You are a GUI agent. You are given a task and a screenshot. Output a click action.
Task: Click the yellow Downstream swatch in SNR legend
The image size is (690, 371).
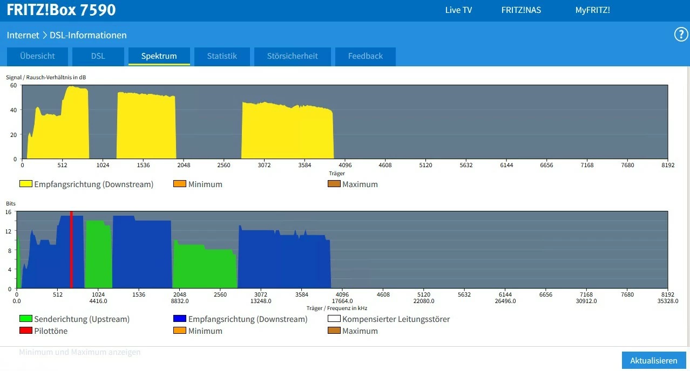26,184
